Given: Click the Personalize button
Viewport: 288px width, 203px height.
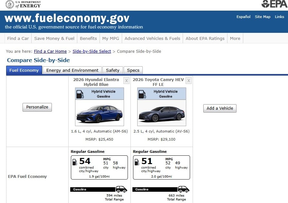Looking at the screenshot, I should (x=37, y=107).
